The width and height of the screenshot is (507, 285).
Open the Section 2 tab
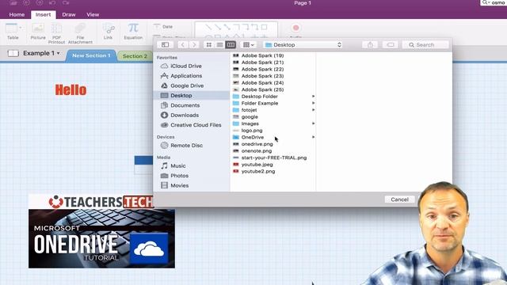[x=135, y=56]
